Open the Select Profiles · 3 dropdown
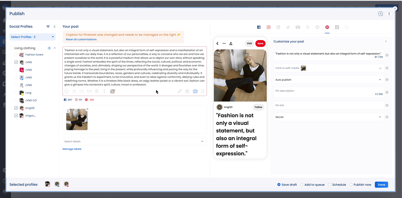Viewport: 402px width, 198px height. point(33,37)
